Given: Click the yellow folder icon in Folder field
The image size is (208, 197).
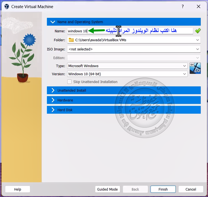Looking at the screenshot, I should tap(71, 40).
